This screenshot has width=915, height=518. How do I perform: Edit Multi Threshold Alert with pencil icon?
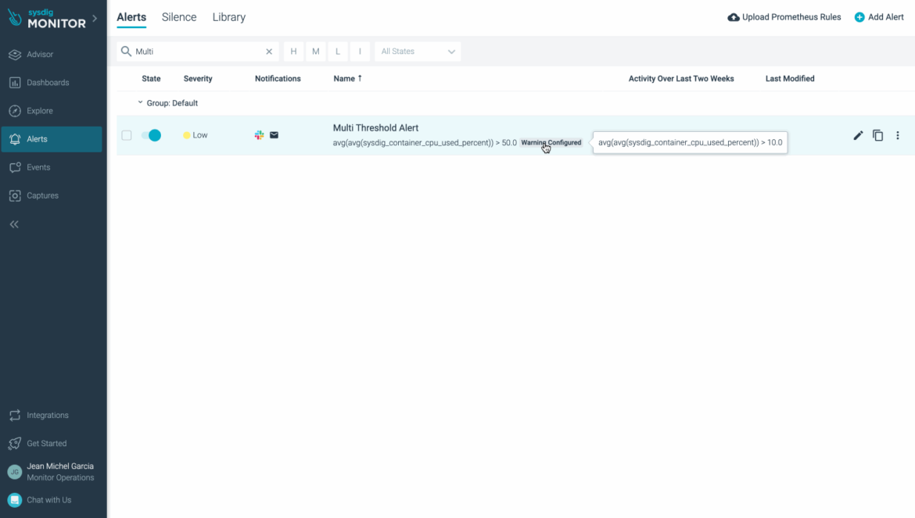pyautogui.click(x=858, y=135)
